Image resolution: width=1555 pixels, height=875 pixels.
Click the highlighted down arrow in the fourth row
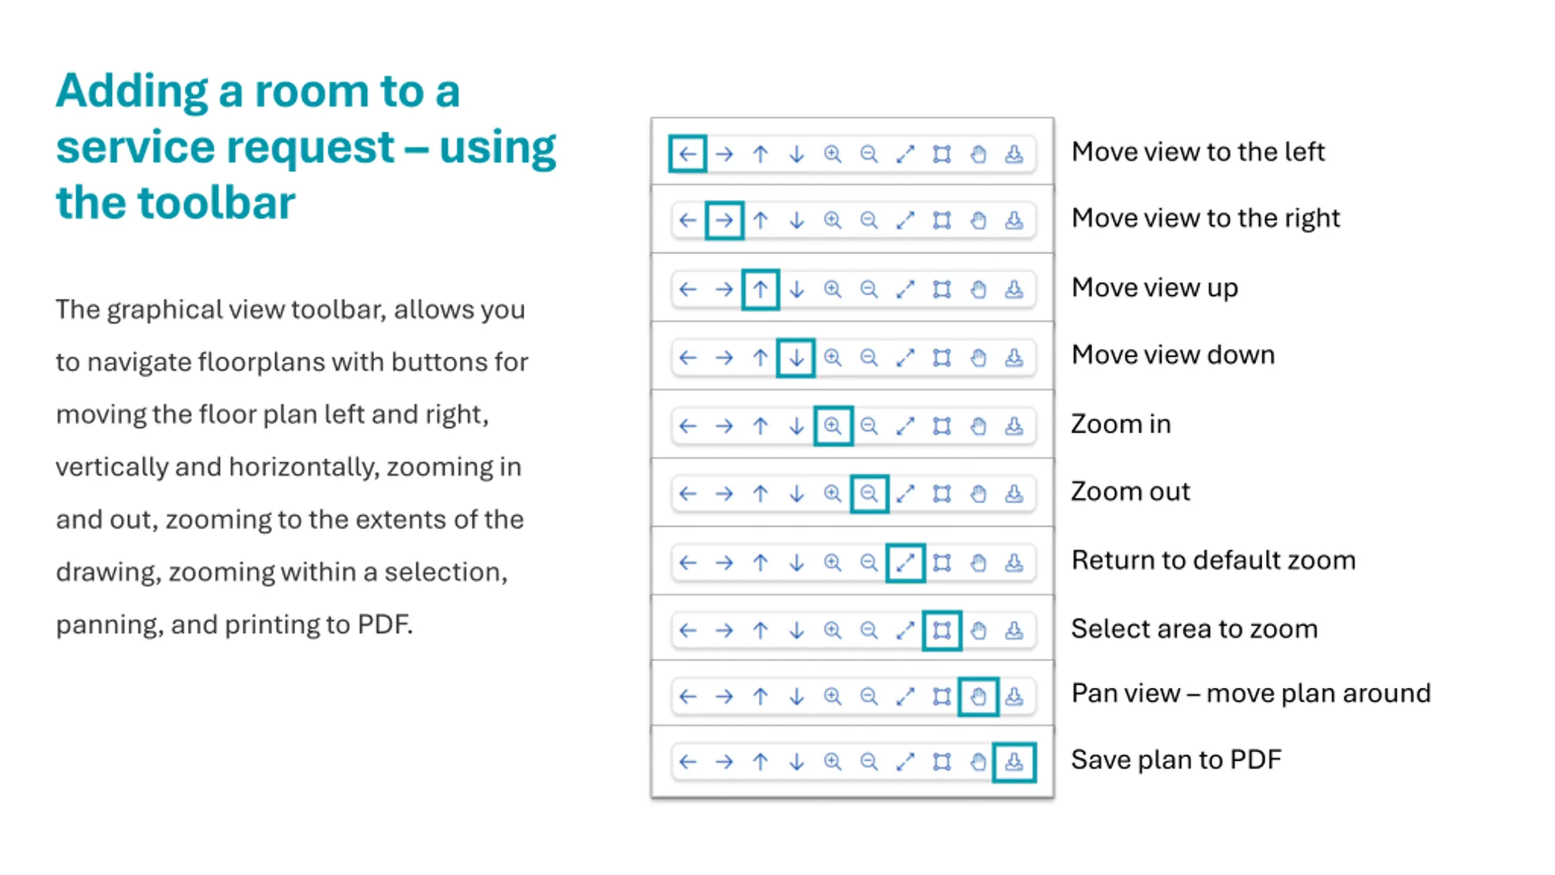coord(796,358)
